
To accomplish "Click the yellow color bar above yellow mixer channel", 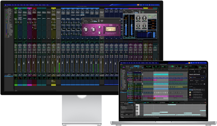I will (x=54, y=8).
